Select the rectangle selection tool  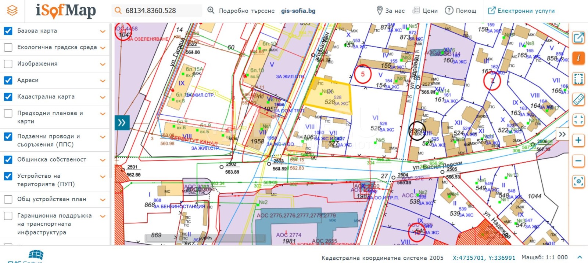[578, 79]
